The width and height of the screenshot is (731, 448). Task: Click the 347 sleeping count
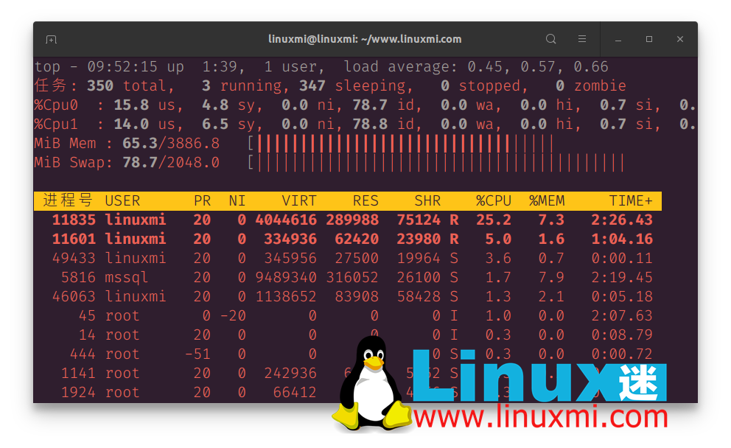pyautogui.click(x=312, y=85)
